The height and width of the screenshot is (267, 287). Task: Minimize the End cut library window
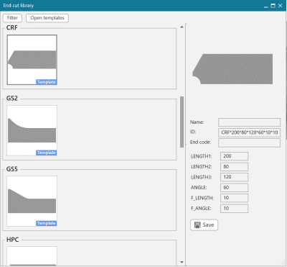[265, 6]
